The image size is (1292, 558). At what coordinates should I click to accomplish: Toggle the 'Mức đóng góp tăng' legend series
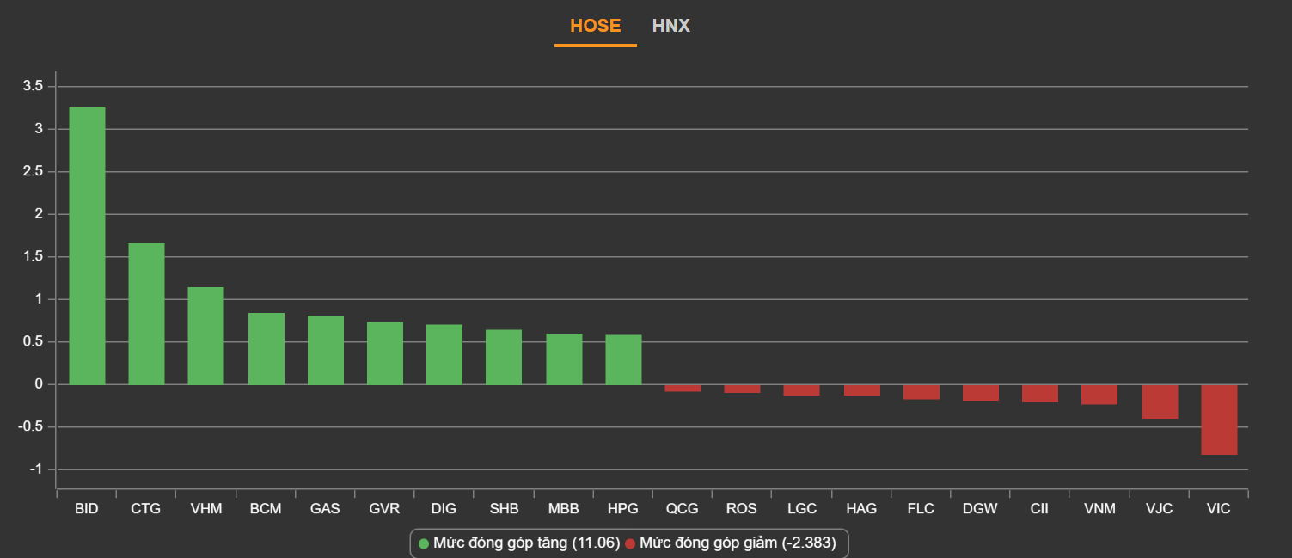(x=526, y=543)
